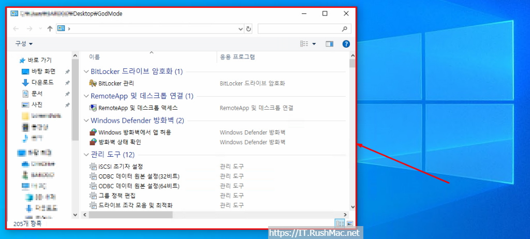The image size is (530, 239).
Task: Select Windows 방화벽에서 앱 허용 text
Action: pos(135,132)
